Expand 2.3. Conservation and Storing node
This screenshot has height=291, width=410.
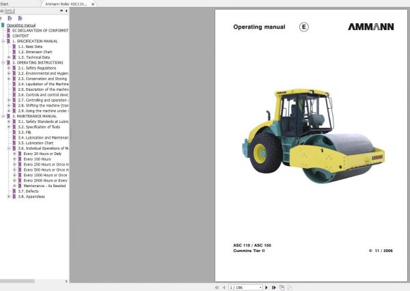[9, 79]
